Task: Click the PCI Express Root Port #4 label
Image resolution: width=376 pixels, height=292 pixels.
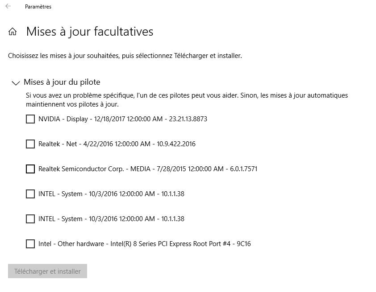Action: (x=145, y=244)
